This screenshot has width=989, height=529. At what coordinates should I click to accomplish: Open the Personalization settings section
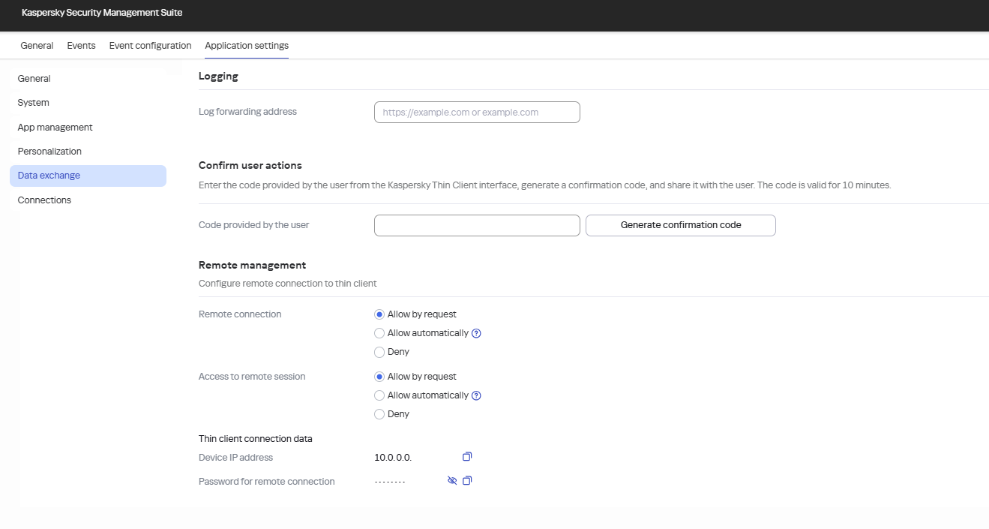coord(49,151)
